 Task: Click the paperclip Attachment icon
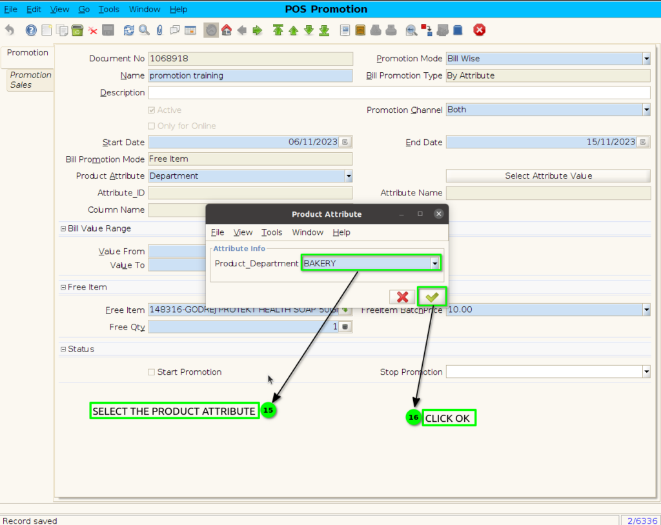point(159,30)
